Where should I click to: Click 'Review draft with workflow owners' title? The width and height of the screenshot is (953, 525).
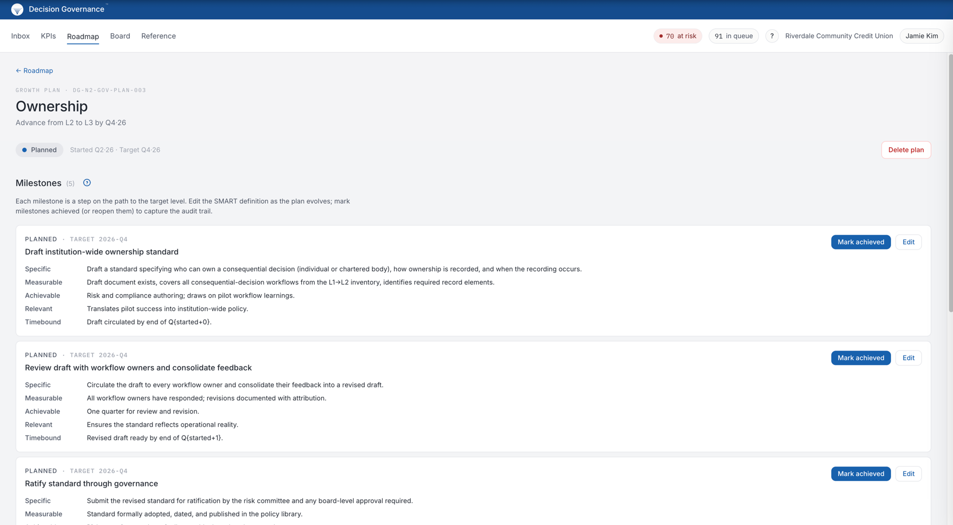click(138, 368)
